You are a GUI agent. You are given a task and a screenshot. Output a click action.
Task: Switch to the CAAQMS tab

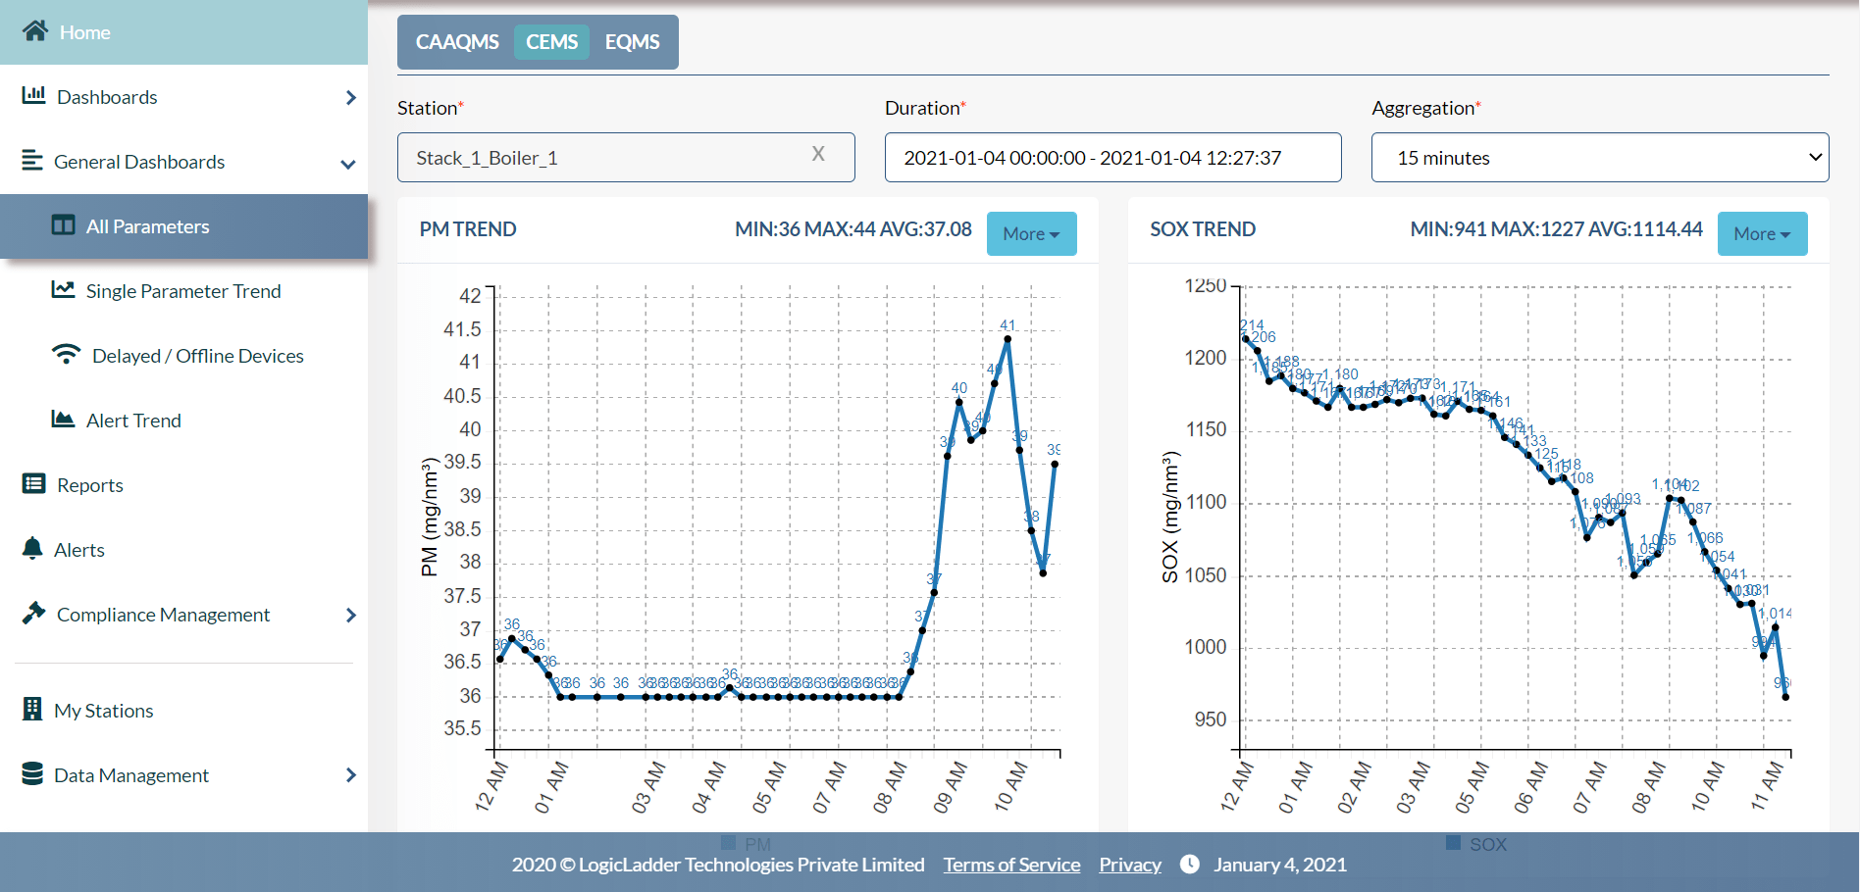(x=456, y=41)
